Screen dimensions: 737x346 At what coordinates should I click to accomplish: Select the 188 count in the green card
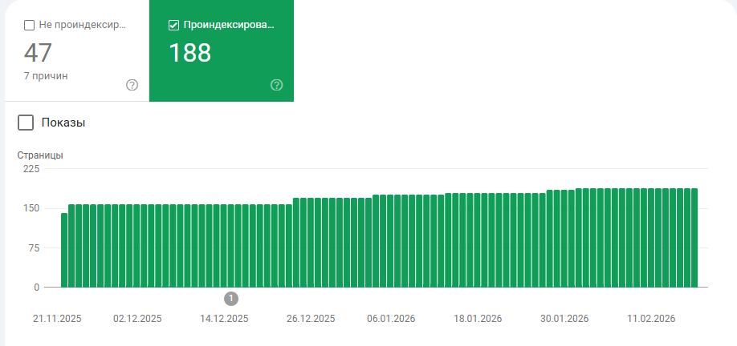click(189, 53)
